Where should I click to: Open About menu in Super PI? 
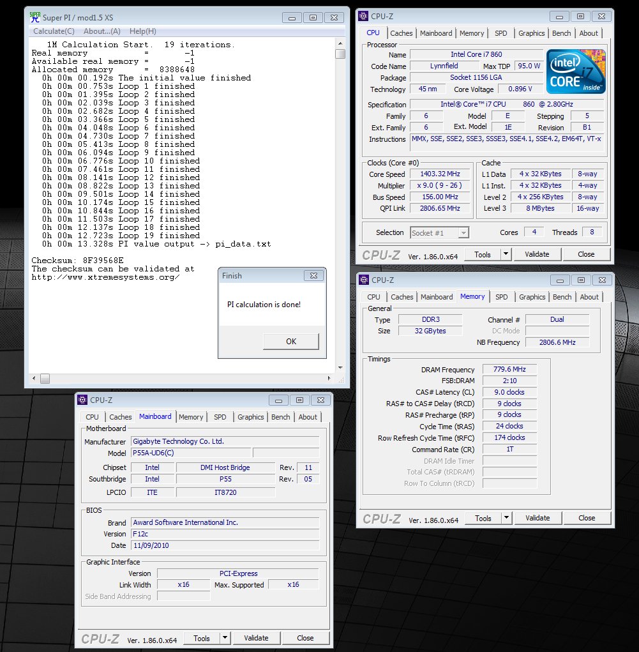click(x=102, y=31)
